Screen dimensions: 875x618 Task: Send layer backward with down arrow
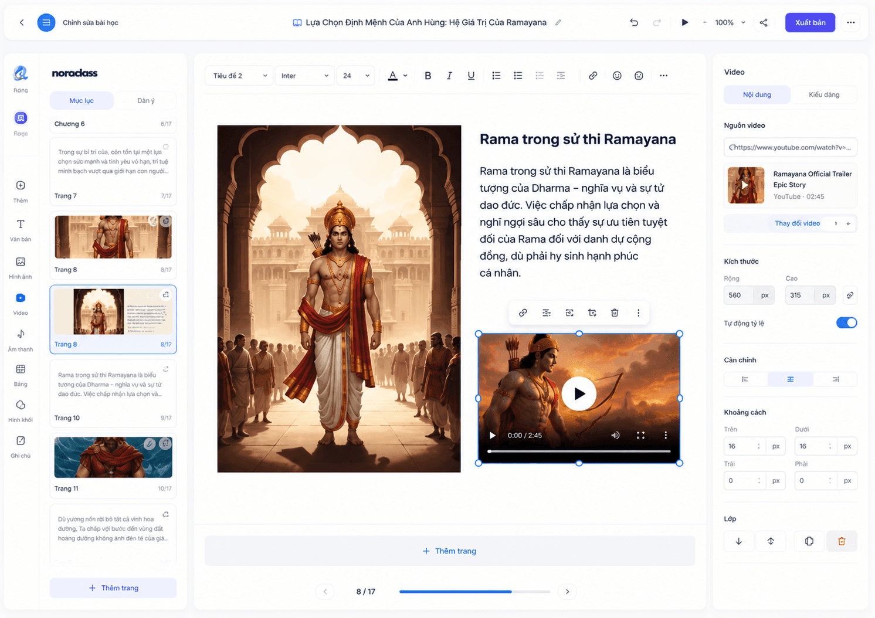[739, 541]
